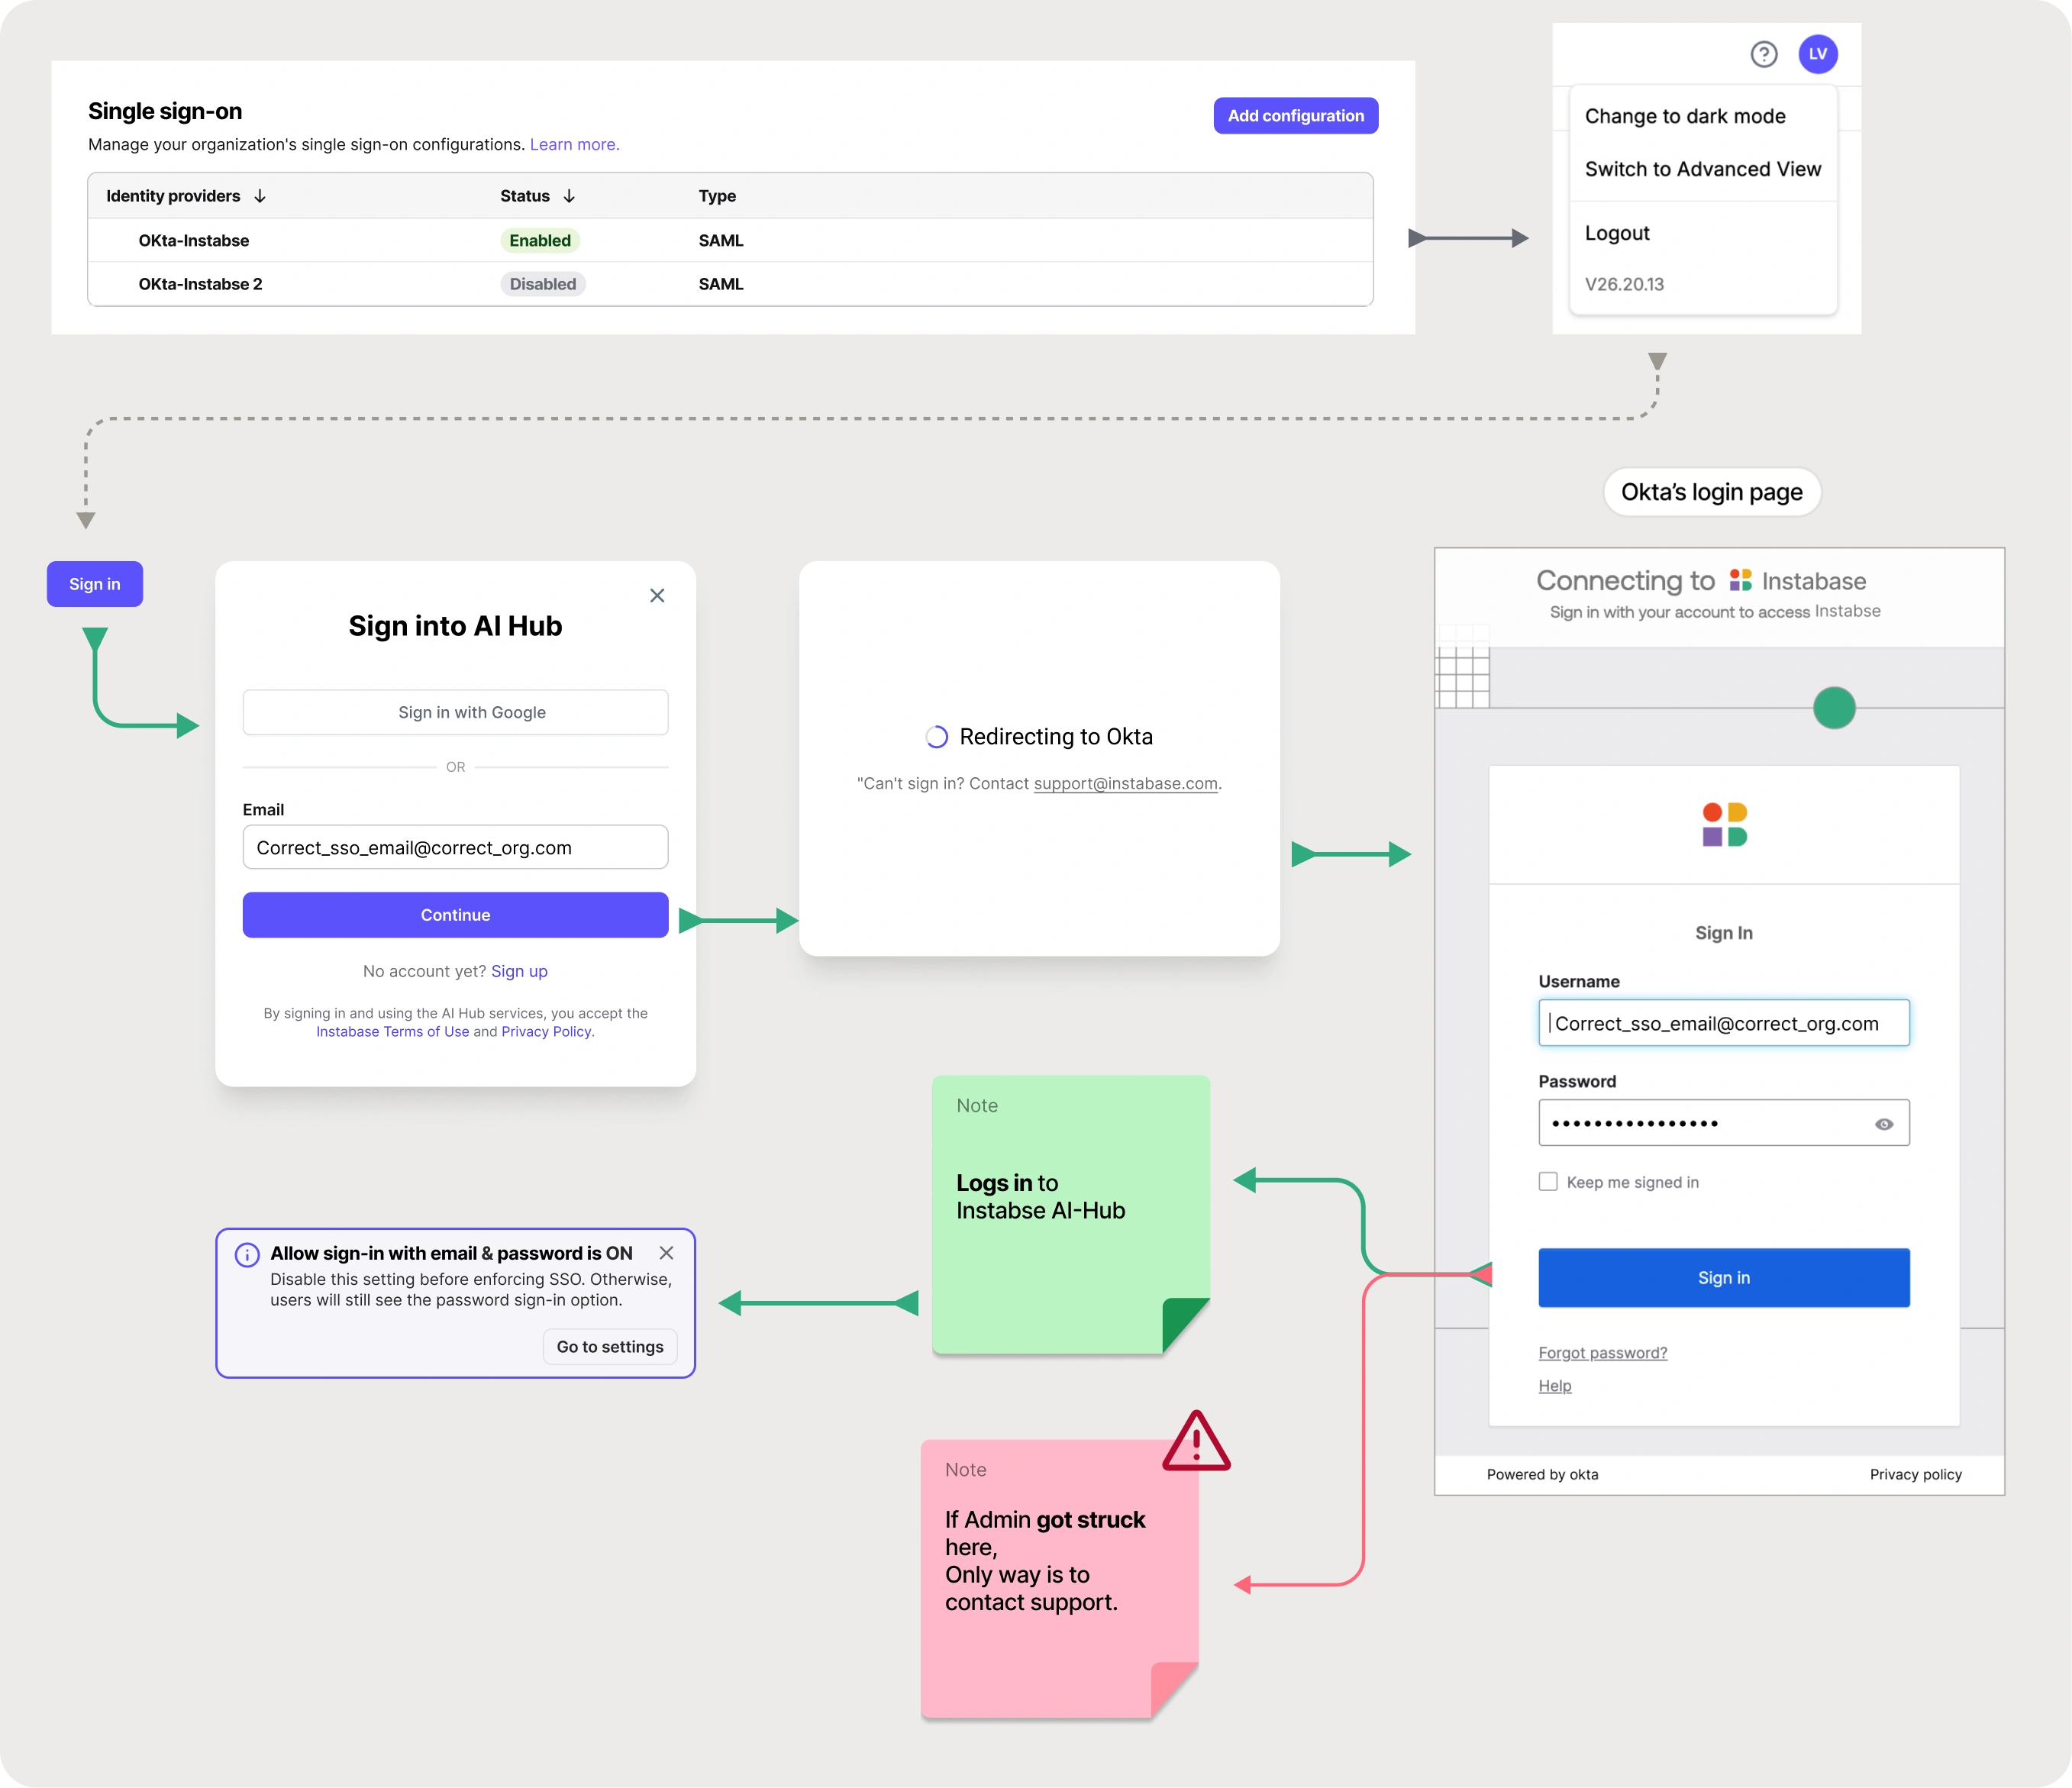
Task: Select the OKta-Instabse provider row
Action: coord(730,240)
